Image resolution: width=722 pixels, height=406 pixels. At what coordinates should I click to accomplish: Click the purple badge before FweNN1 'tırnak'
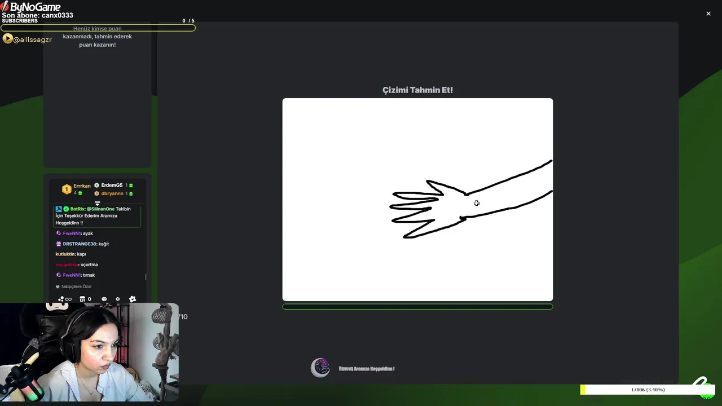click(x=59, y=275)
